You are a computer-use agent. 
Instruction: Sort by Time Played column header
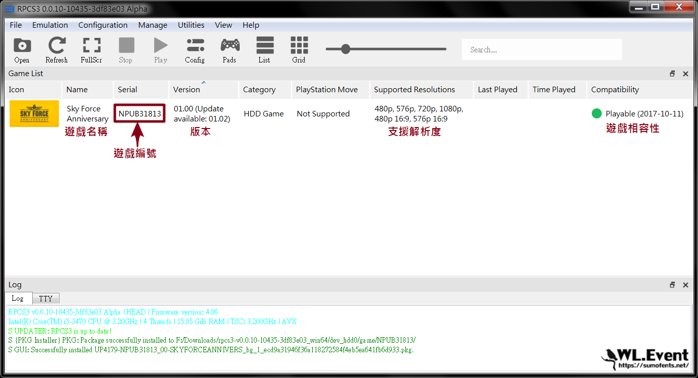pos(557,90)
